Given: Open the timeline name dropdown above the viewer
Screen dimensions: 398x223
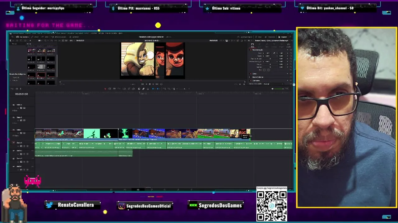Looking at the screenshot, I should 153,41.
